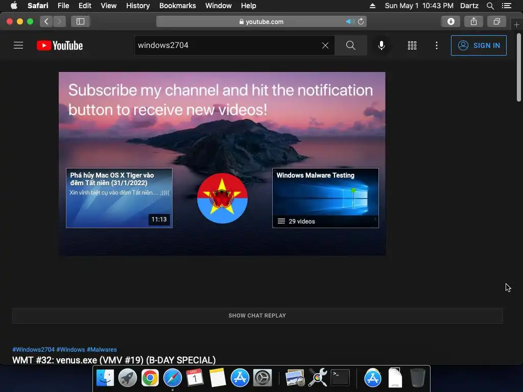
Task: Click the magnifier search button
Action: point(350,45)
